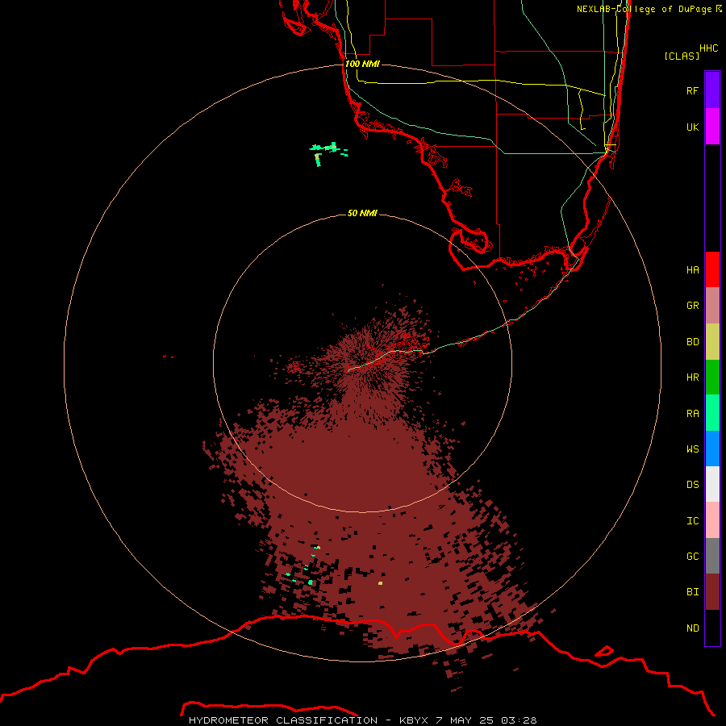Click the radar site center near Key West

tap(362, 363)
